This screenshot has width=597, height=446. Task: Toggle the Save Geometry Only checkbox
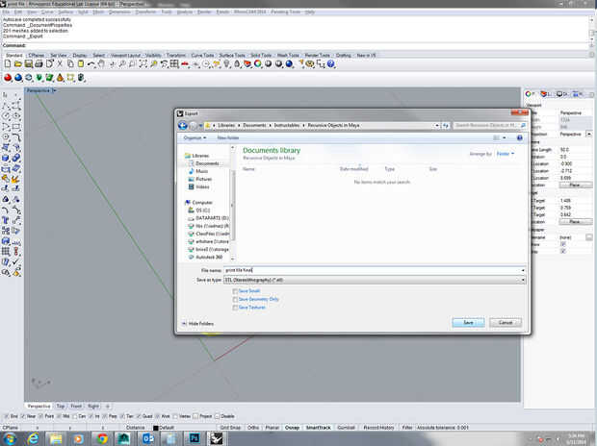235,300
